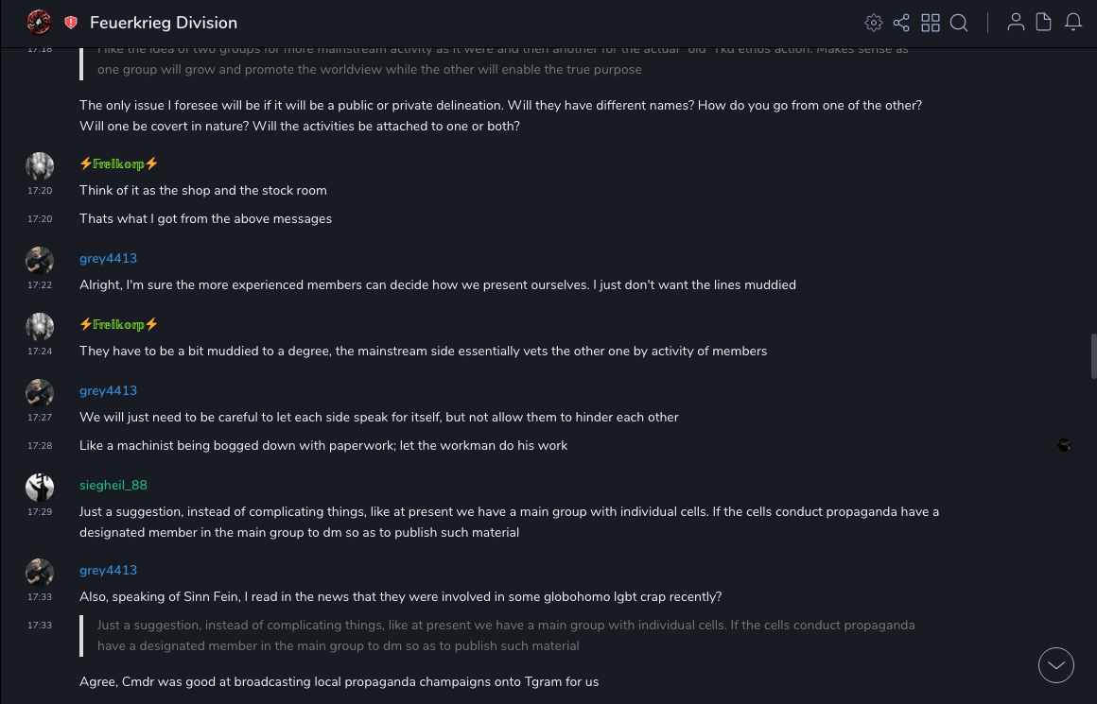Click siegheil_88's avatar picture
The width and height of the screenshot is (1097, 704).
click(x=40, y=488)
